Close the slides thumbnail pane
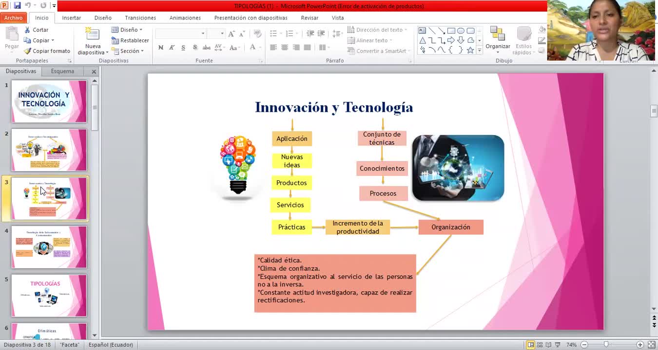The width and height of the screenshot is (658, 350). 94,71
